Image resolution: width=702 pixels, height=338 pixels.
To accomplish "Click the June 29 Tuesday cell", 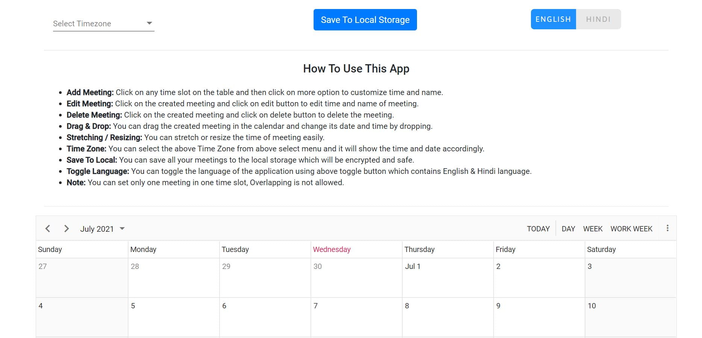I will pos(265,280).
